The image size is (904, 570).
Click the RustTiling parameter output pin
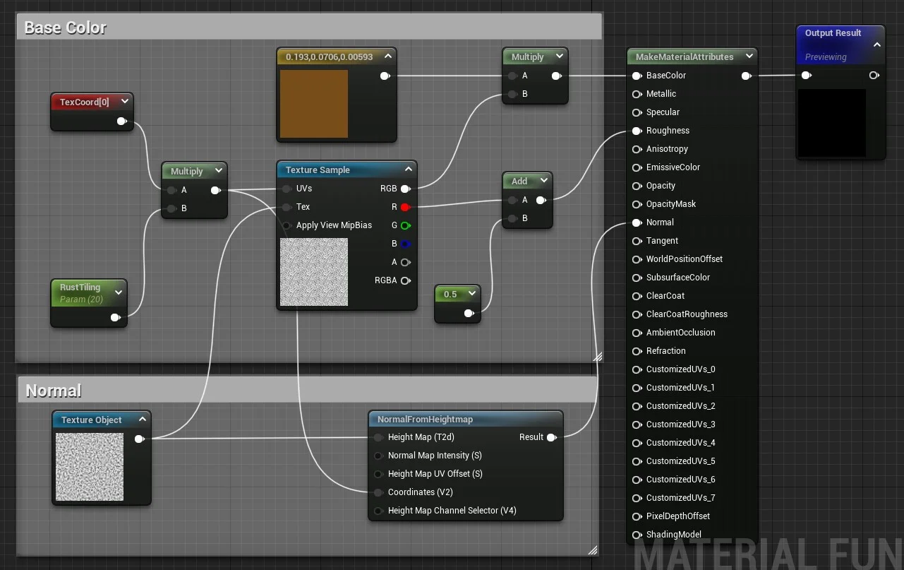(115, 317)
